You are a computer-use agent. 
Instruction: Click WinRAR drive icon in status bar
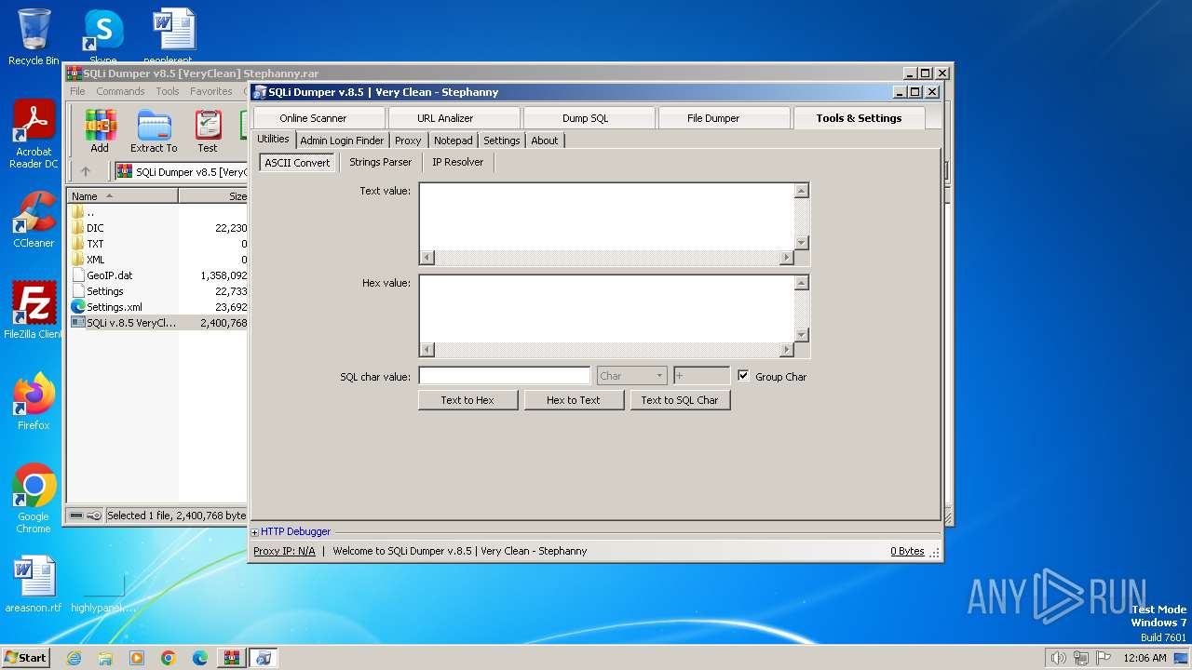(x=77, y=516)
